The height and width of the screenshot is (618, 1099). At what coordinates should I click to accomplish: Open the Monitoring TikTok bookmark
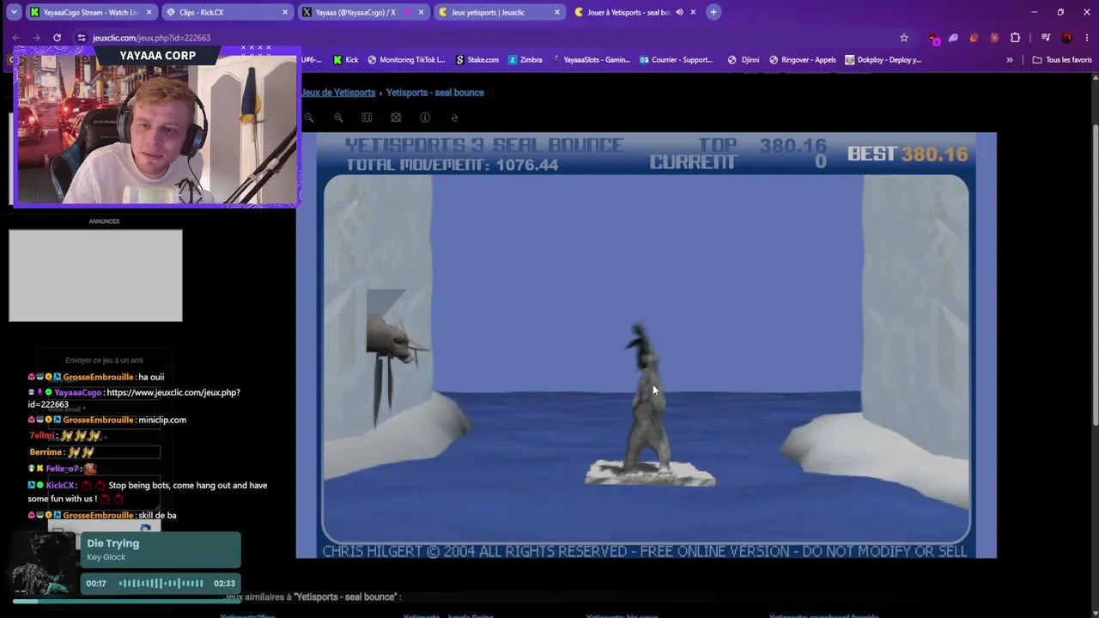click(x=406, y=60)
